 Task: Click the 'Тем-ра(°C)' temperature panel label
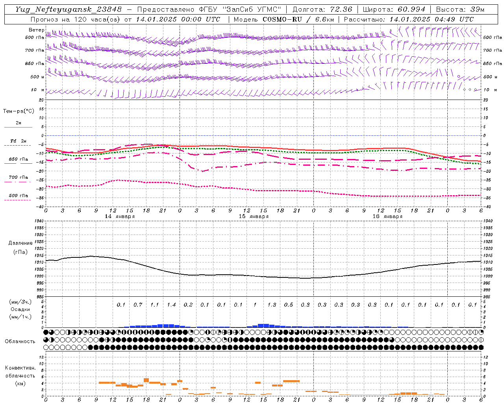[x=19, y=111]
